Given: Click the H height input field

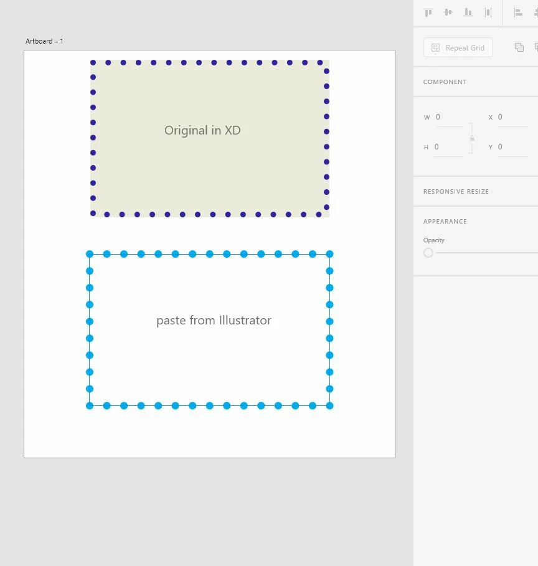Looking at the screenshot, I should 448,148.
